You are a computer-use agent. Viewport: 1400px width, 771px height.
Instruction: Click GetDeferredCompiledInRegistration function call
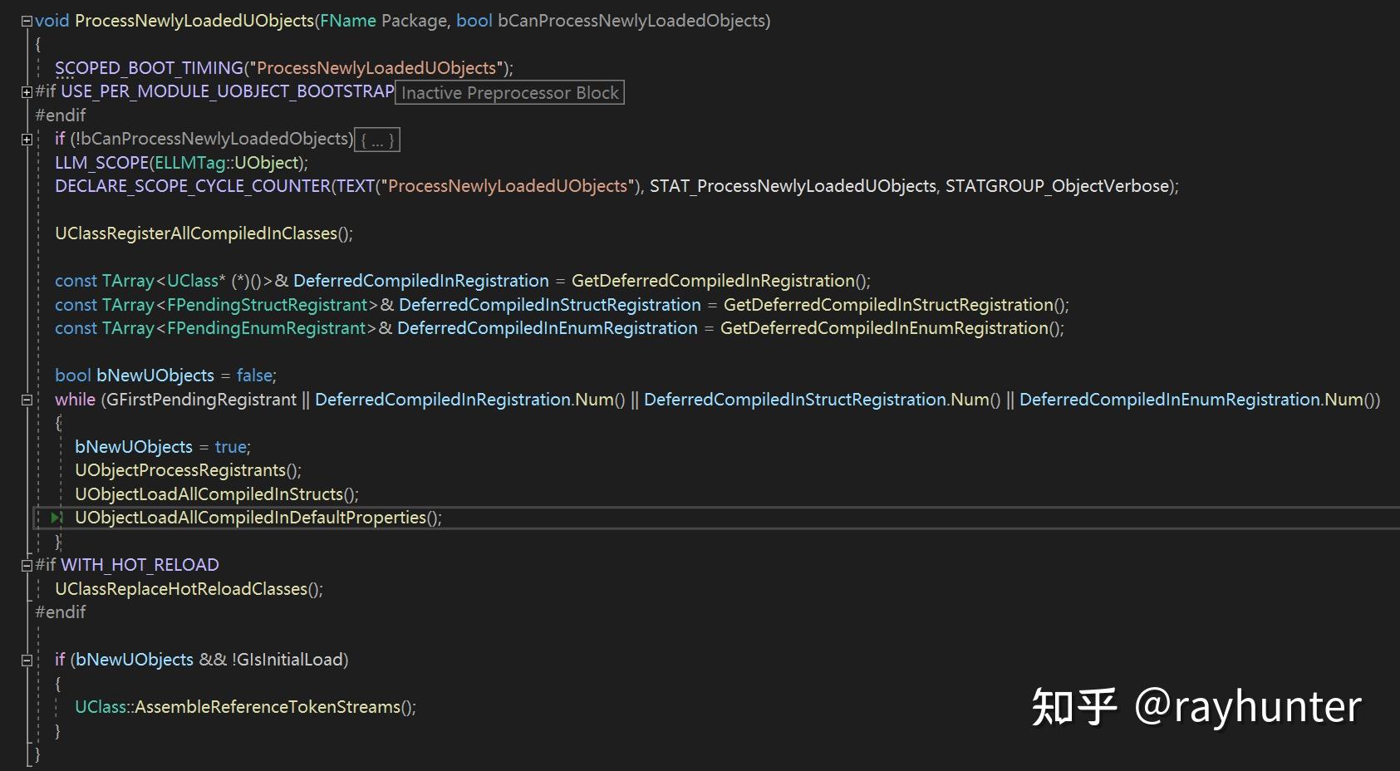pyautogui.click(x=715, y=280)
